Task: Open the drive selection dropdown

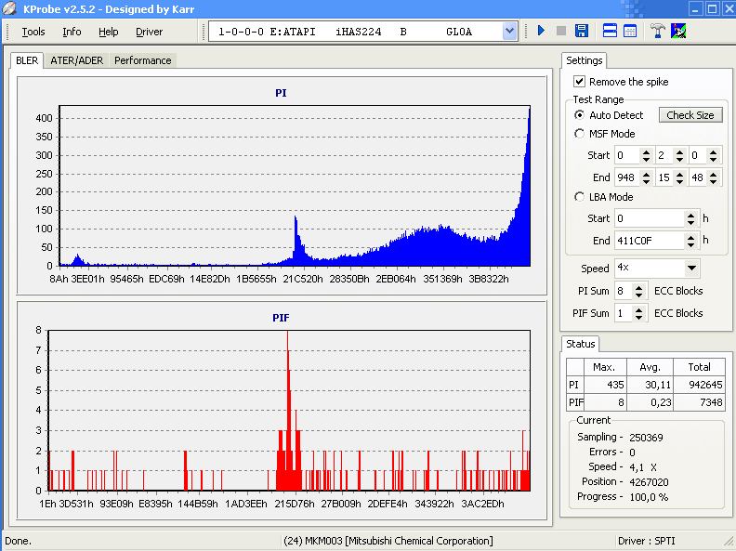Action: [509, 31]
